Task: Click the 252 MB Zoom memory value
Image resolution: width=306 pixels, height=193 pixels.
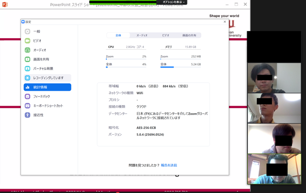Action: [196, 56]
